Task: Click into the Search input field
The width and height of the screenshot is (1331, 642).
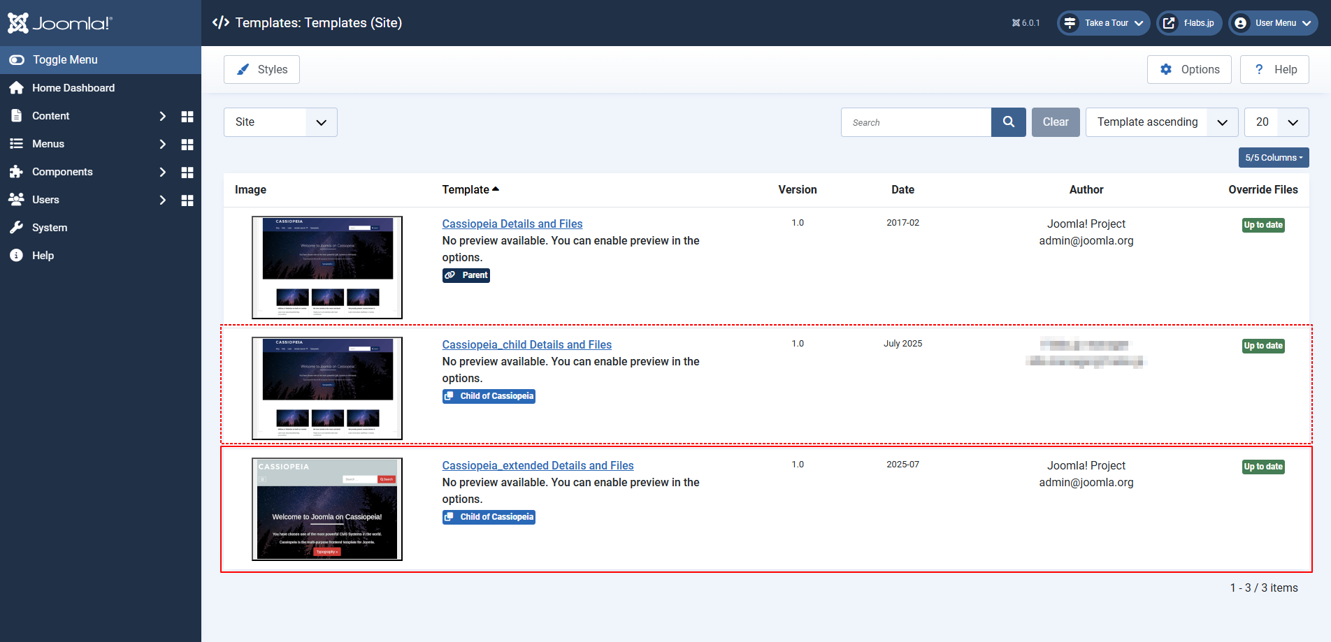Action: [x=916, y=122]
